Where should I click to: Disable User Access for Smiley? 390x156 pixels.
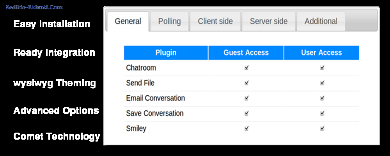pyautogui.click(x=322, y=128)
